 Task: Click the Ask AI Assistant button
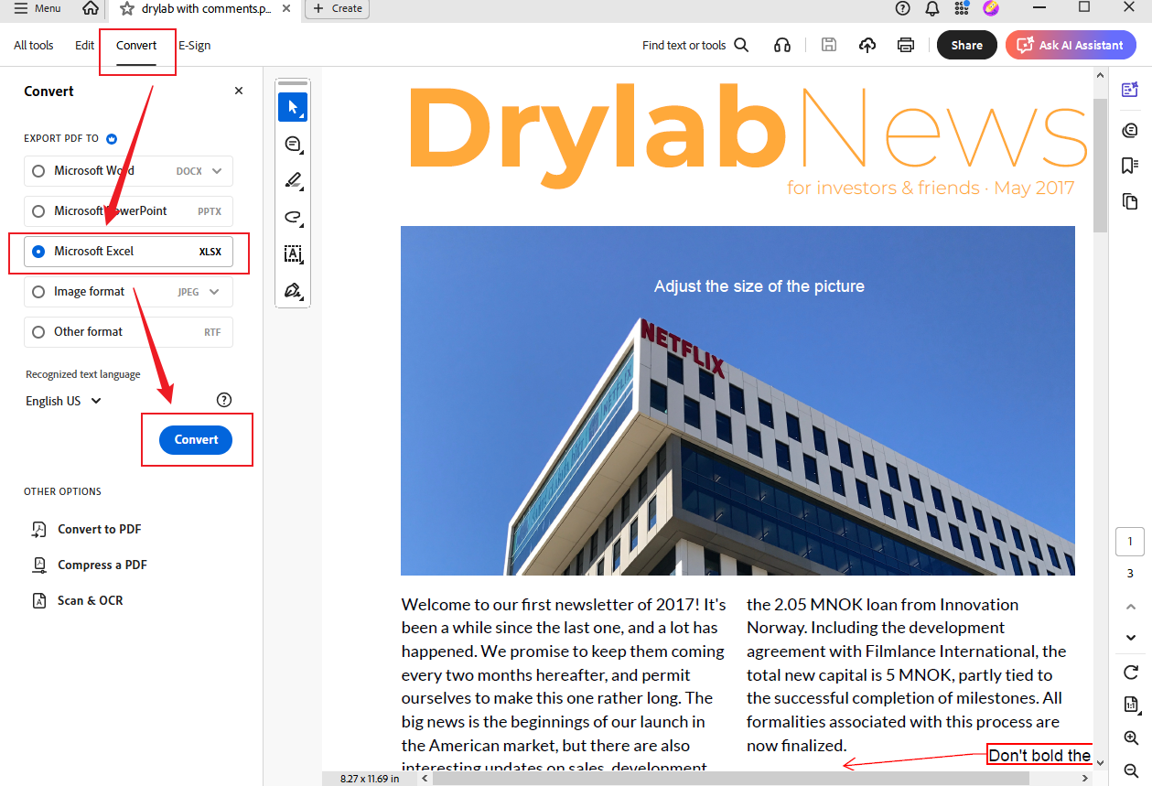point(1071,44)
